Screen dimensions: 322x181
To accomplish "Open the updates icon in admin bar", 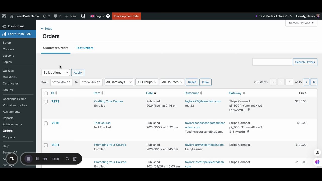I will (45, 16).
